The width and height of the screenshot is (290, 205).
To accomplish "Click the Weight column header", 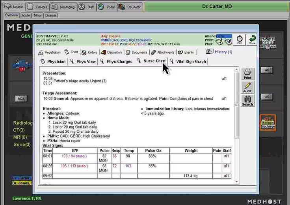I will [191, 150].
